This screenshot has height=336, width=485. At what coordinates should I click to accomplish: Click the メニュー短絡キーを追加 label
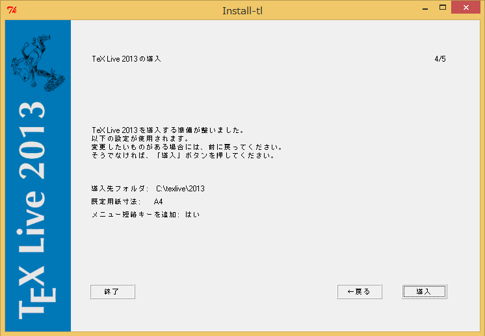click(x=137, y=214)
